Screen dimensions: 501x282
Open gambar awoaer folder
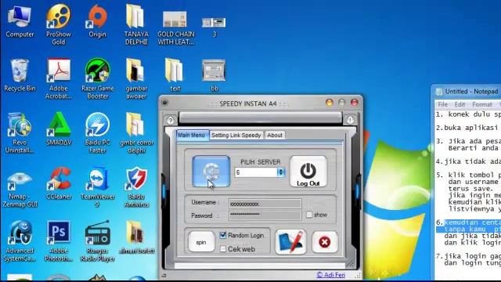(136, 78)
